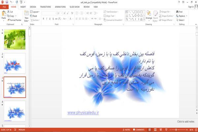
Task: Switch to the VIEW tab
Action: [x=96, y=7]
